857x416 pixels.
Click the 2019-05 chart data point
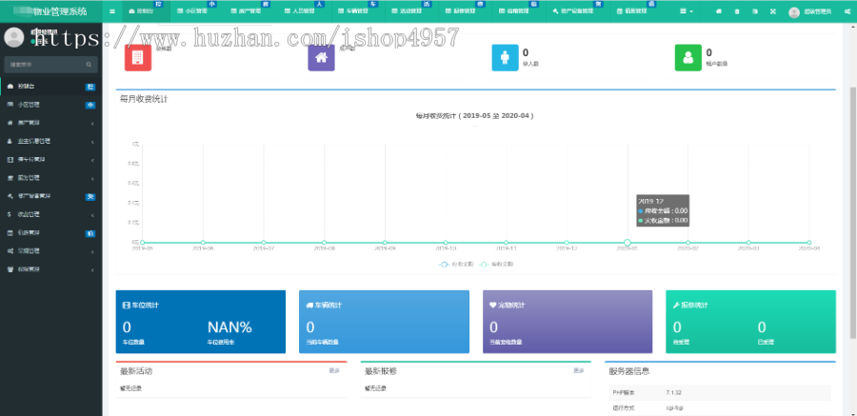tap(143, 242)
